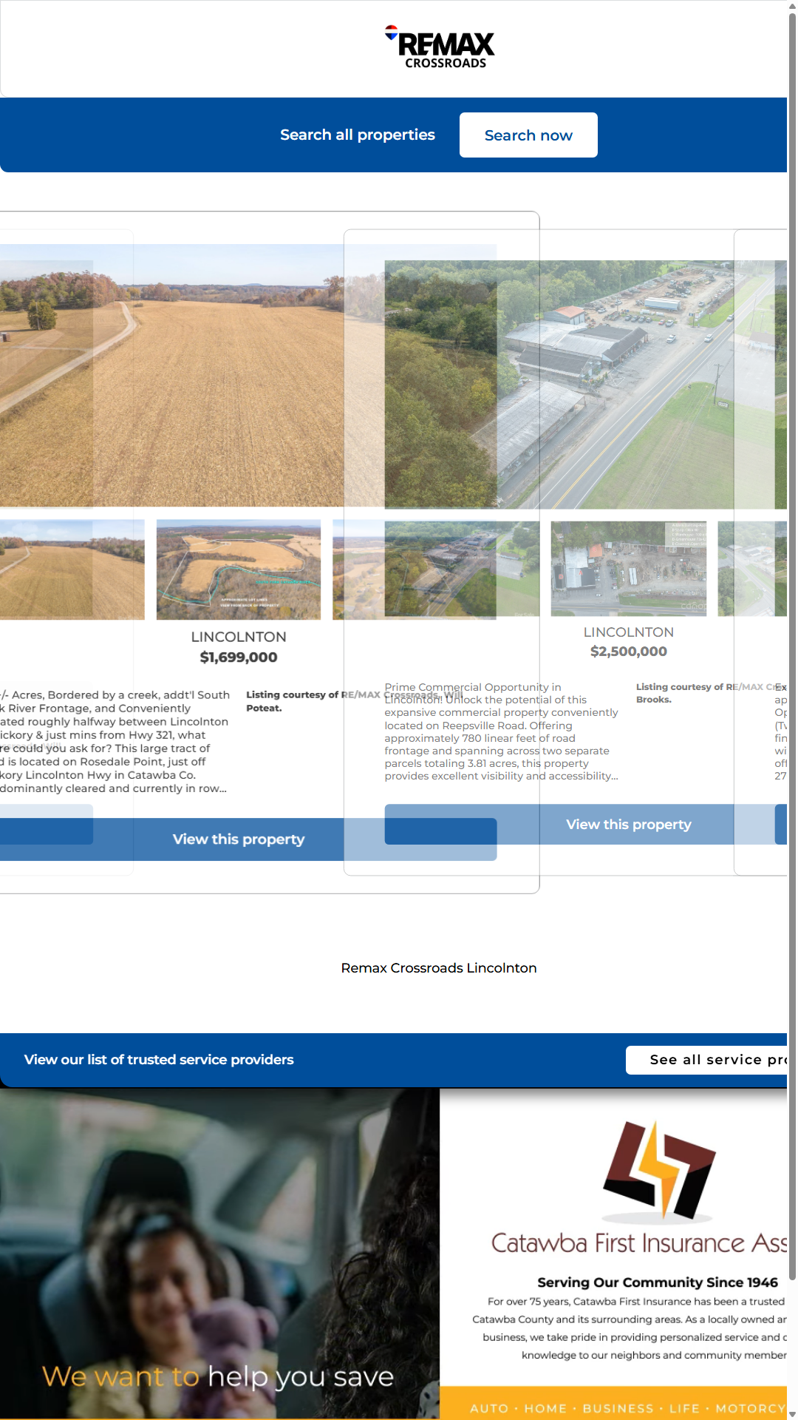
Task: Click the scrollbar up arrow
Action: tap(792, 6)
